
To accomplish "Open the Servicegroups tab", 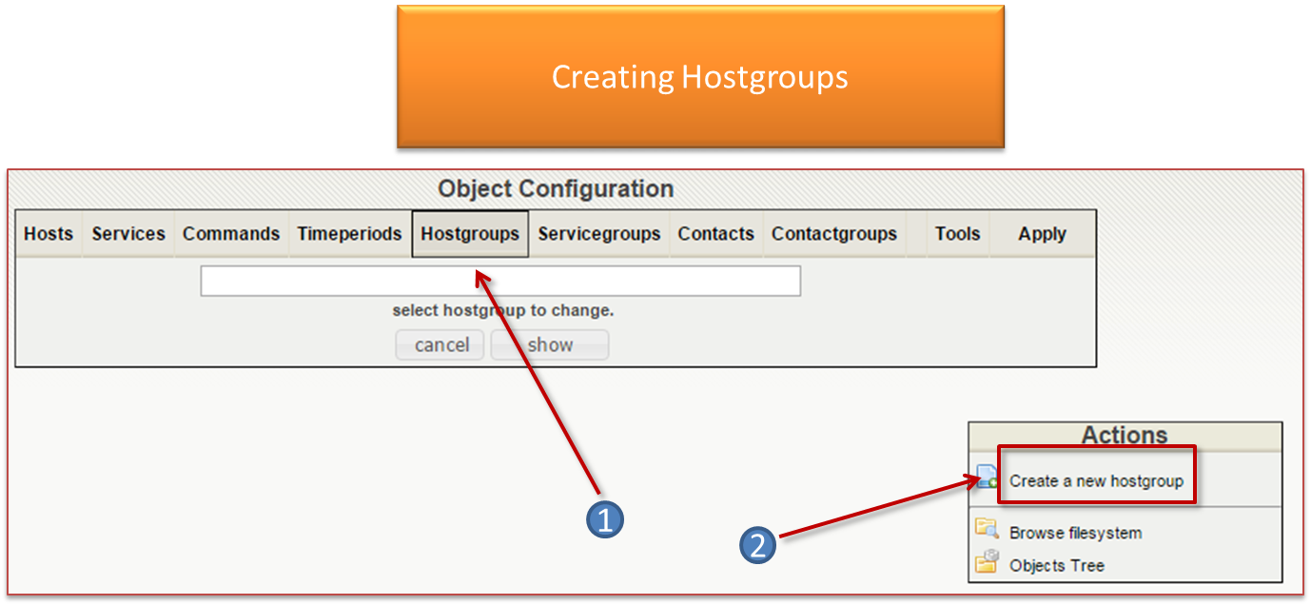I will click(599, 234).
